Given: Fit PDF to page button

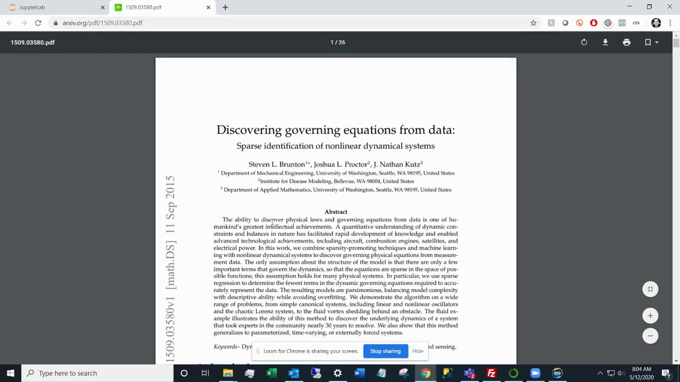Looking at the screenshot, I should click(650, 289).
